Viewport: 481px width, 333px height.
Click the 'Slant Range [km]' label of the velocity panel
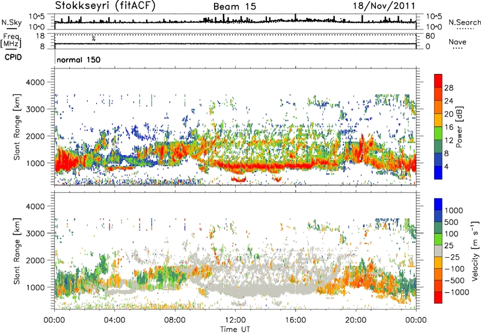pyautogui.click(x=17, y=251)
